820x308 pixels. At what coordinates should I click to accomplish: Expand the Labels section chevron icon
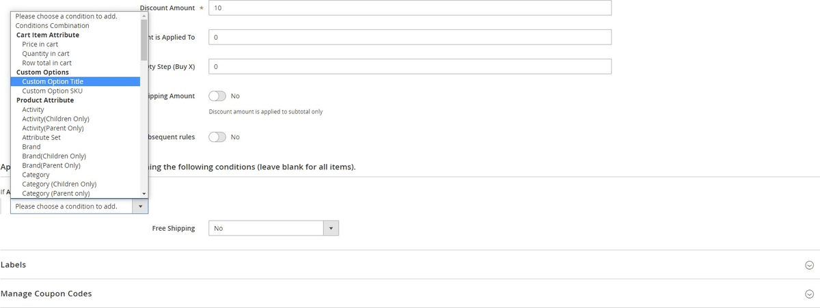click(x=809, y=265)
